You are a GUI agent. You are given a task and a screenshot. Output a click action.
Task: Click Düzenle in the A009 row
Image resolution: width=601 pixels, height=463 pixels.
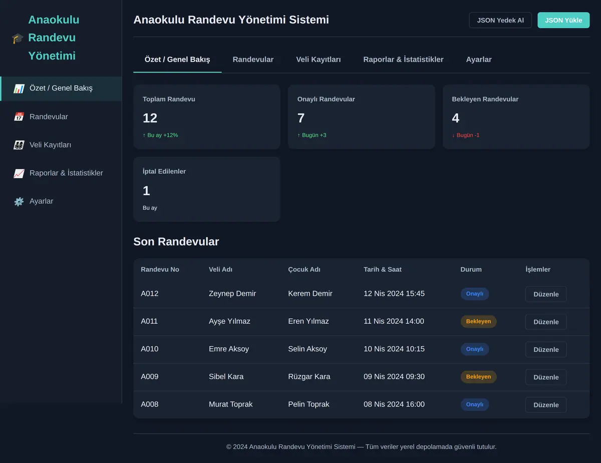click(x=546, y=377)
